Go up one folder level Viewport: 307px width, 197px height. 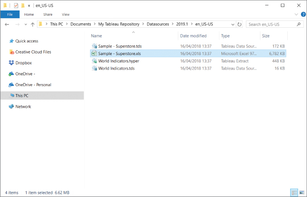33,24
